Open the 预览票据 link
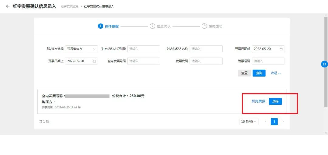 coord(258,101)
